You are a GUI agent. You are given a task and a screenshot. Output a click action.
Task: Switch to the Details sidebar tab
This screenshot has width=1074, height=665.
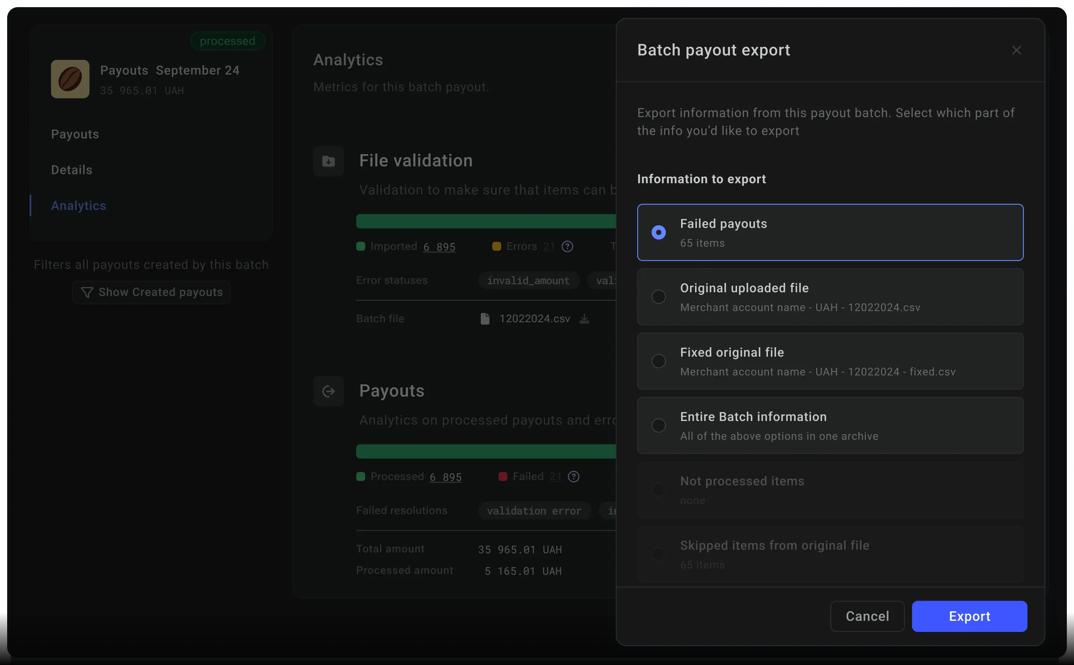tap(72, 170)
